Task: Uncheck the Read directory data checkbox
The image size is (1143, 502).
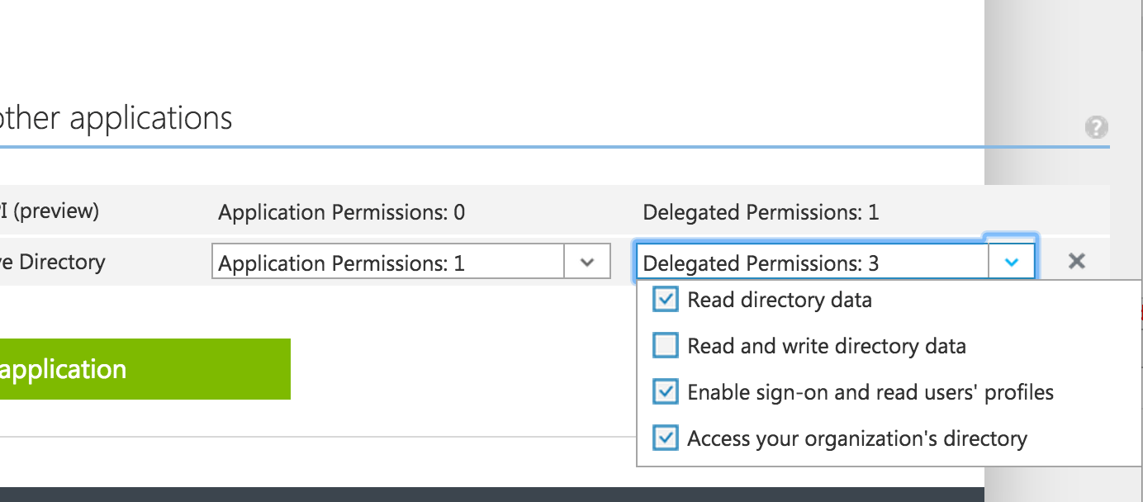Action: click(x=666, y=300)
